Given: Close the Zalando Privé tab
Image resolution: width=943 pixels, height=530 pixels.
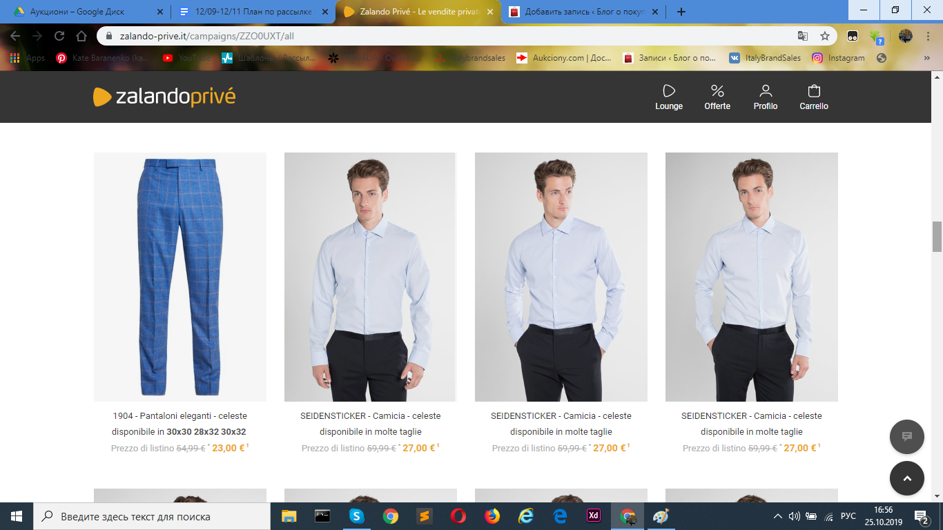Looking at the screenshot, I should point(489,12).
